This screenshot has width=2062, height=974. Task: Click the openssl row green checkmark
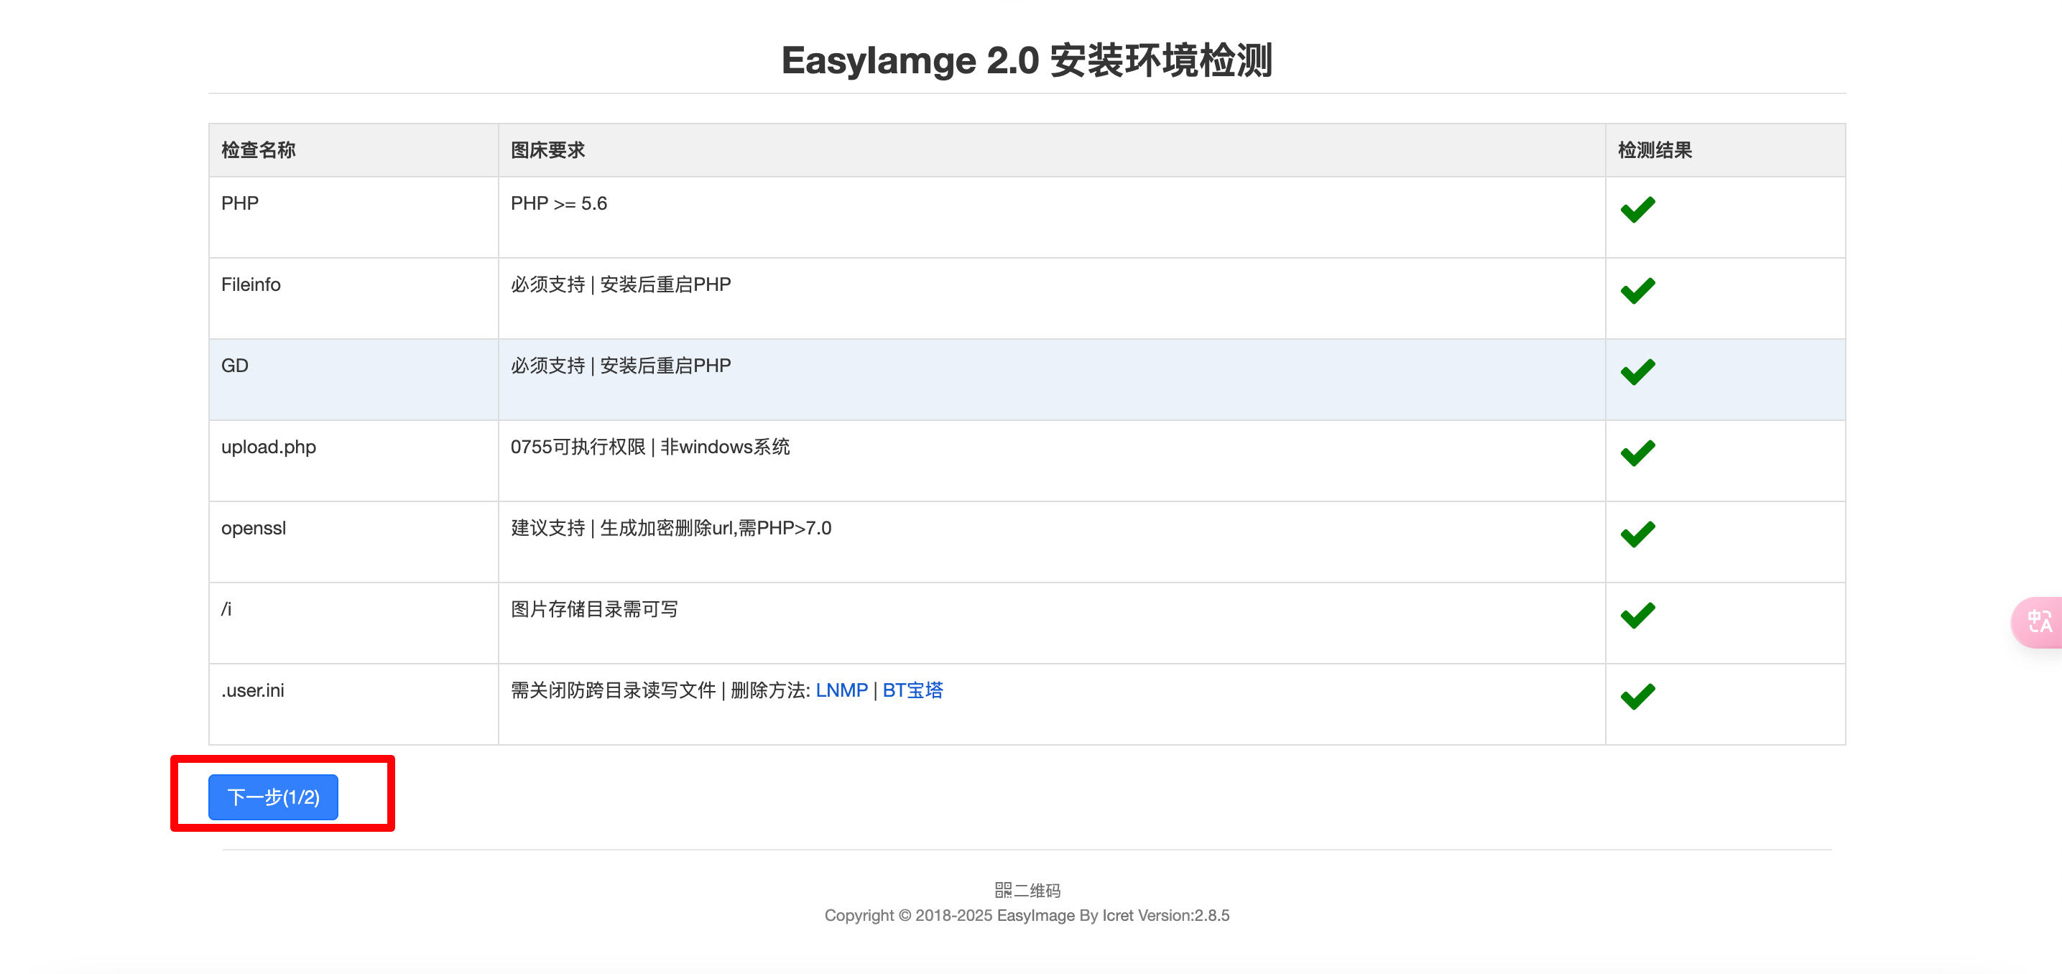point(1637,534)
